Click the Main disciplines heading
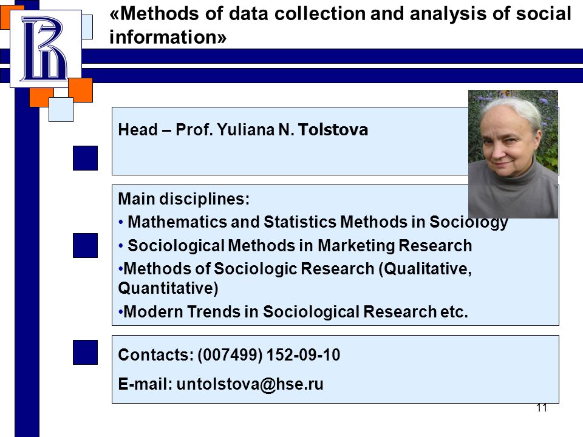 coord(183,199)
